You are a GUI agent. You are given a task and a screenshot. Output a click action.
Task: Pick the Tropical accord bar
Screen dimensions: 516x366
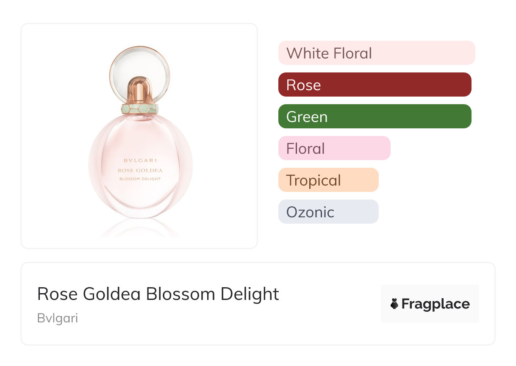tap(328, 180)
